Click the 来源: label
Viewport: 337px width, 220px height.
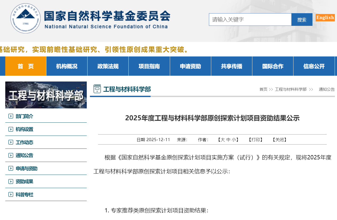(x=182, y=140)
